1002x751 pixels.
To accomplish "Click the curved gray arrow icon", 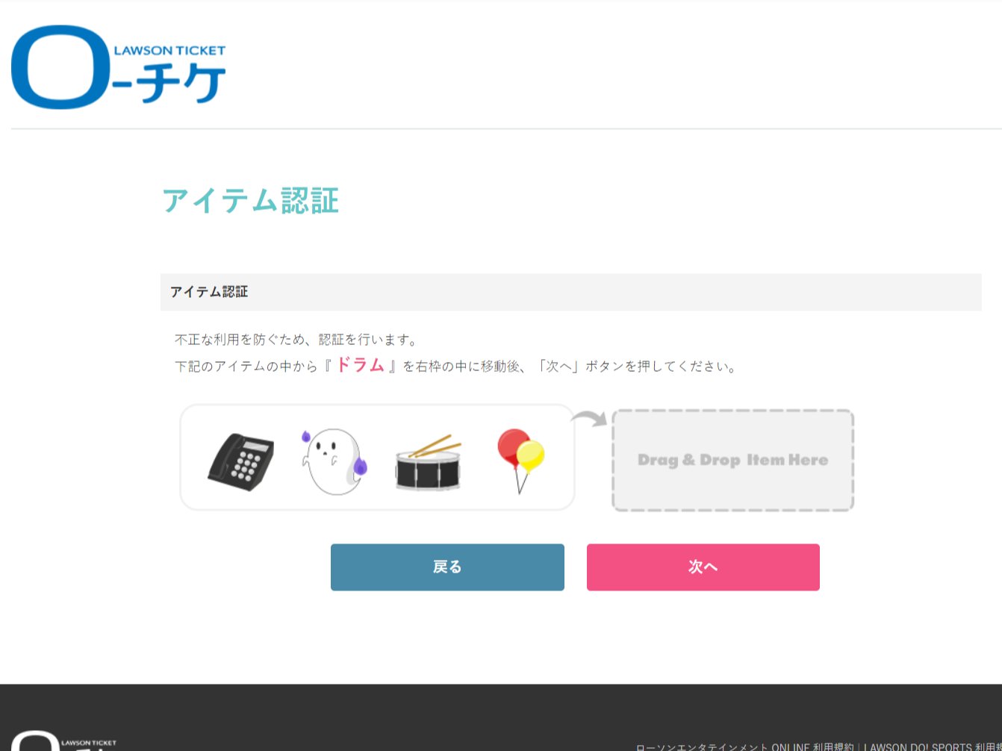I will tap(589, 419).
